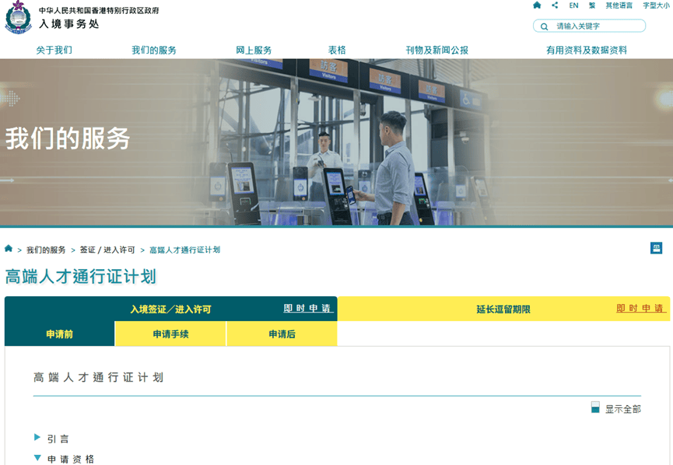
Task: Open the 我们的服务 navigation menu
Action: point(154,50)
